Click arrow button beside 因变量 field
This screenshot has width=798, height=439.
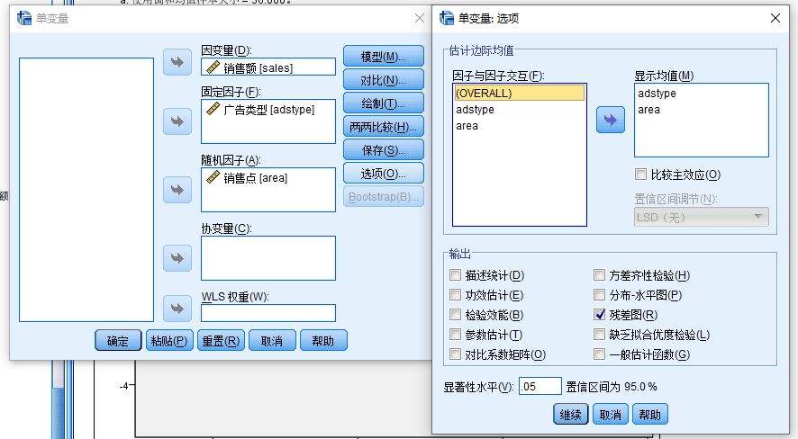(x=177, y=62)
